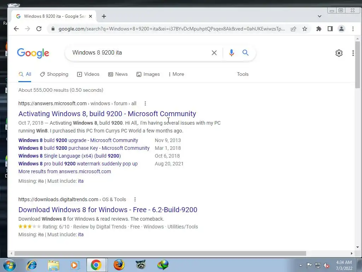Open the Extensions puzzle icon
This screenshot has height=272, width=362.
319,29
